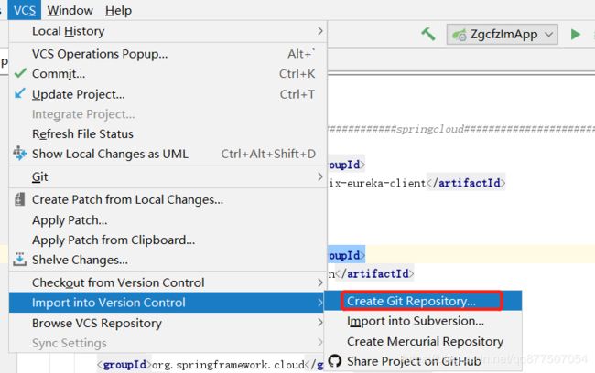Click the Git submenu arrow
Image resolution: width=595 pixels, height=373 pixels.
point(320,176)
